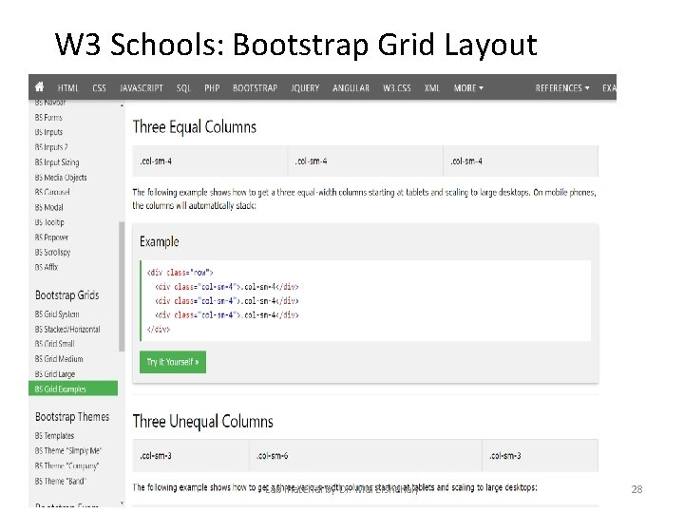Expand the MORE dropdown menu

tap(468, 88)
